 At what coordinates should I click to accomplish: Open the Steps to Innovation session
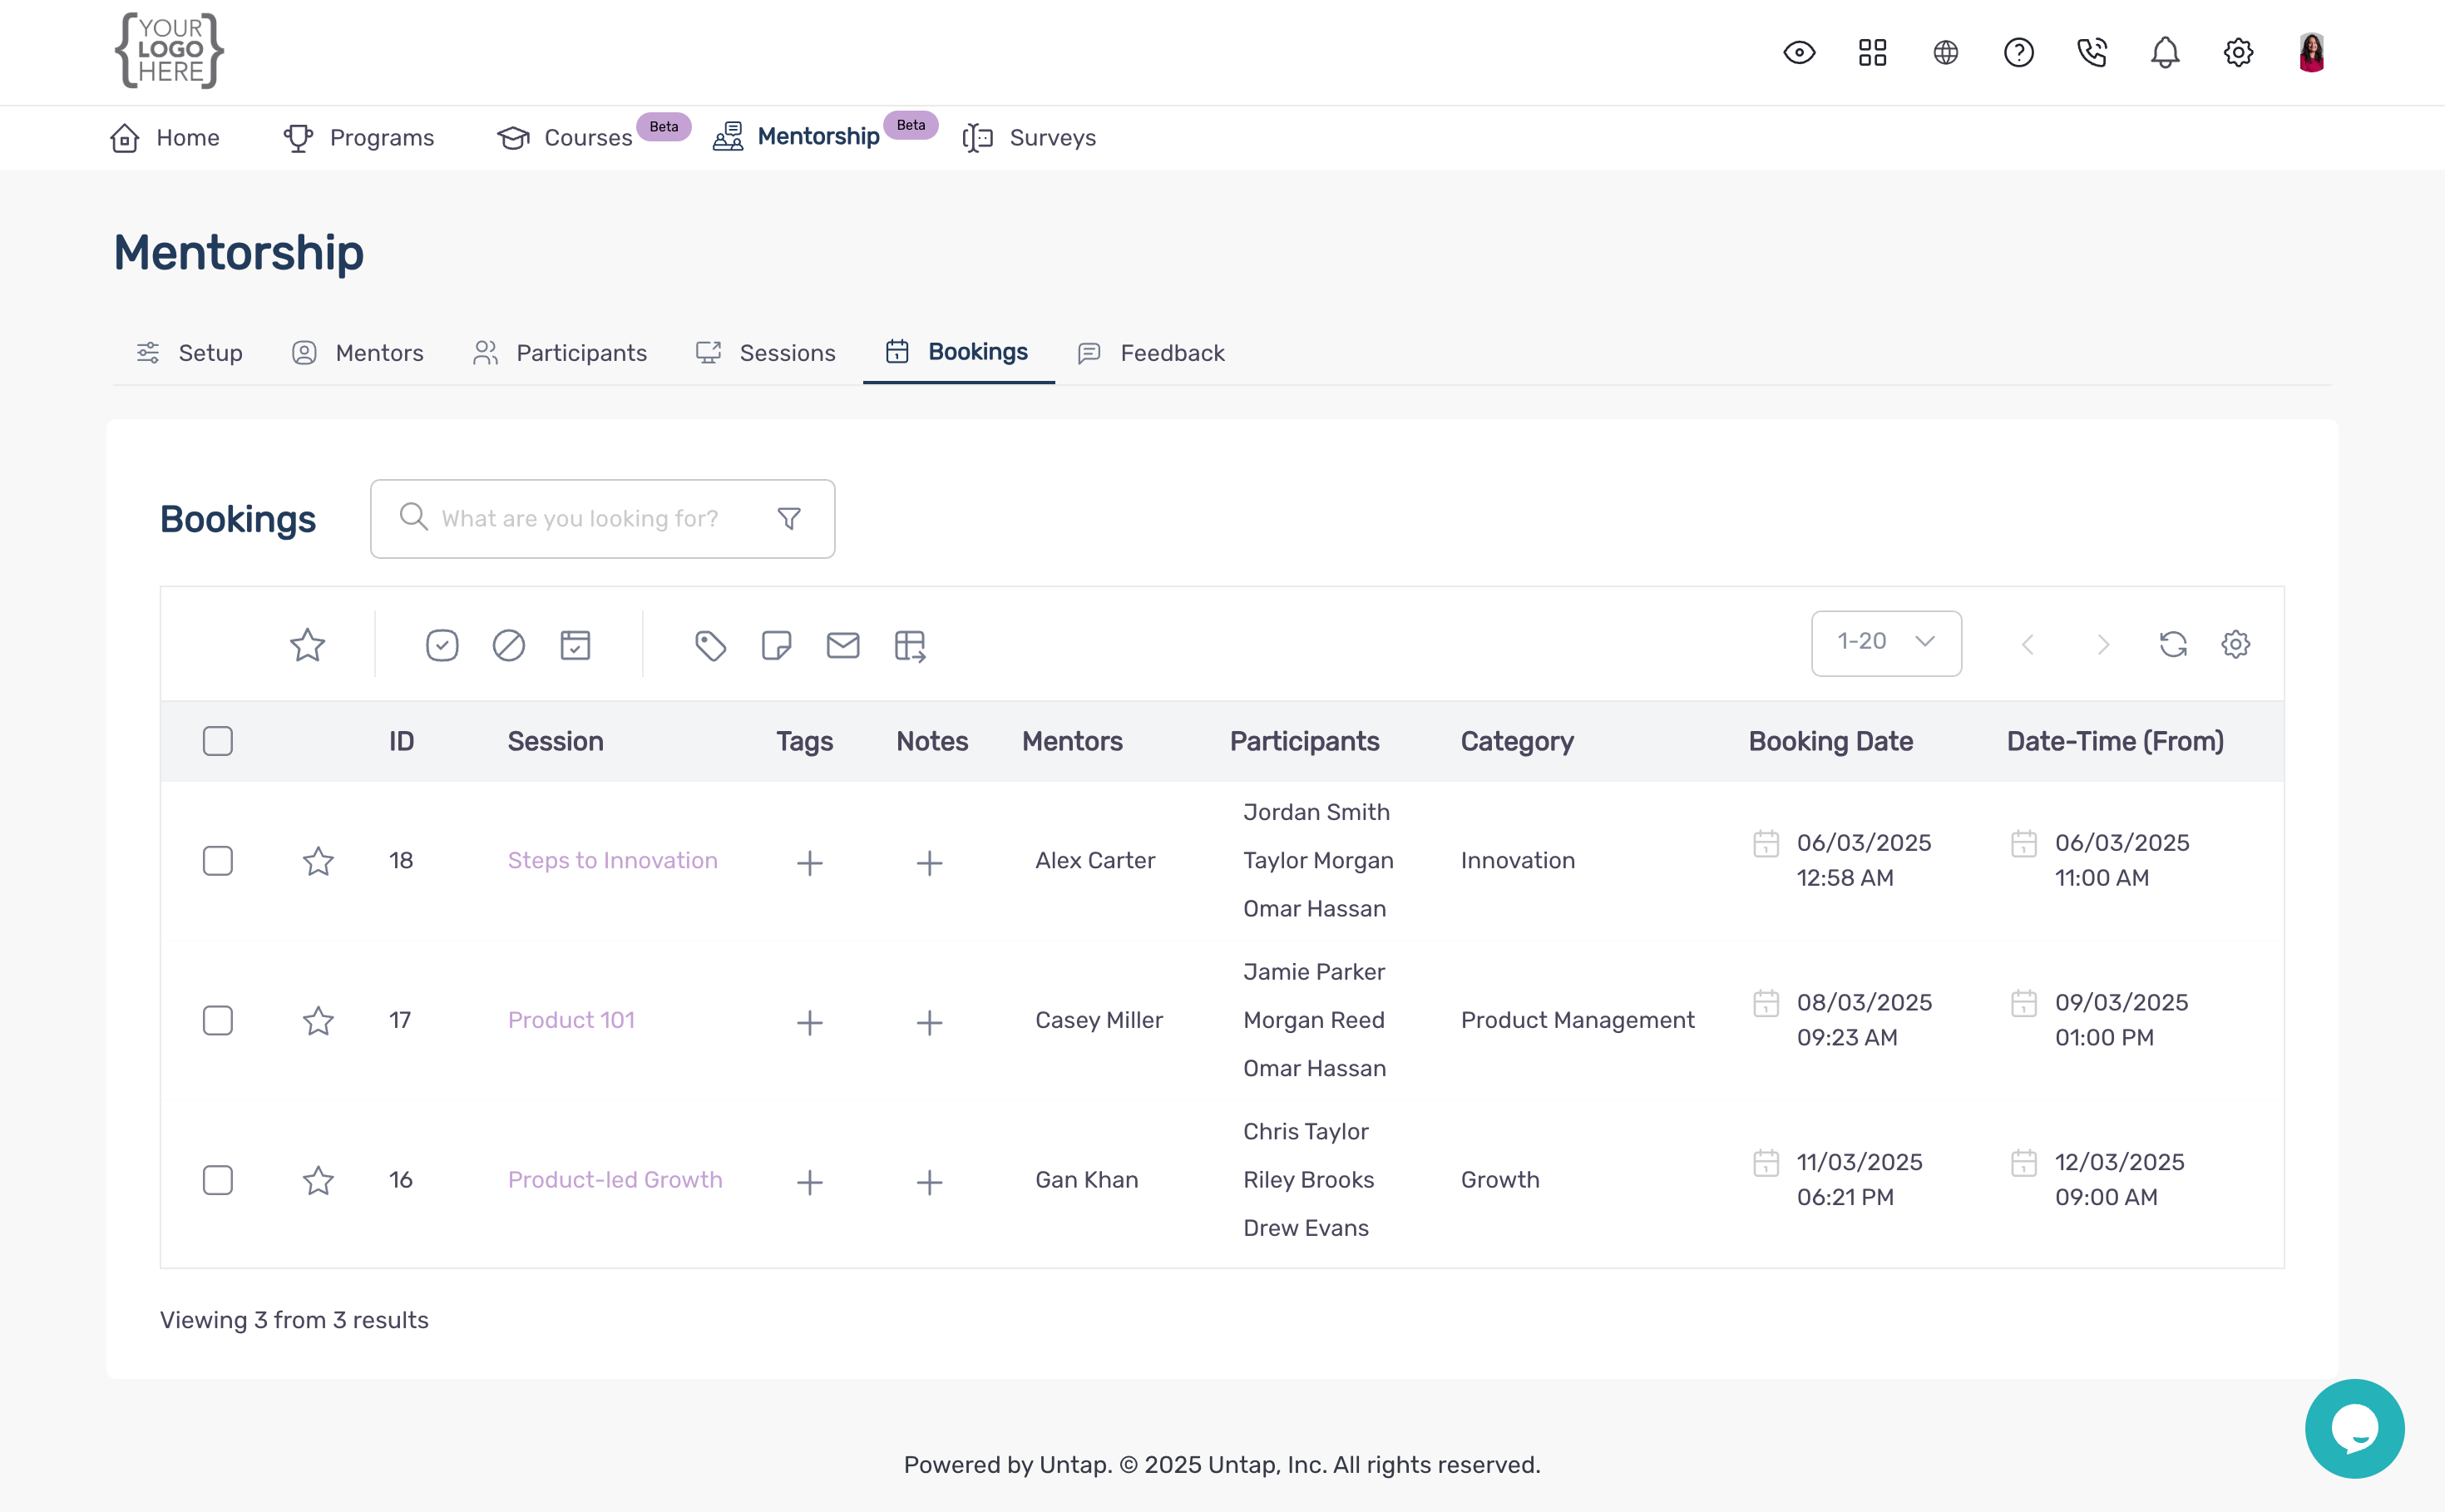click(612, 859)
